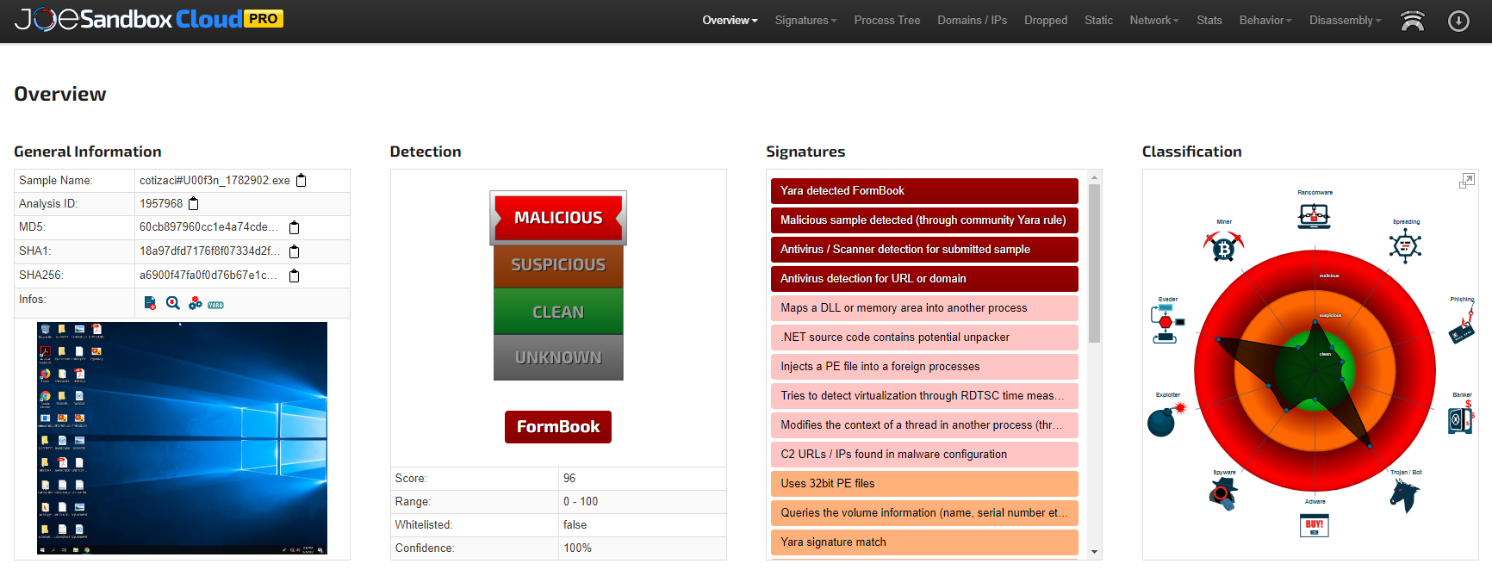Open 'Uses 32bit PE files' signature
Viewport: 1492px width, 576px height.
pyautogui.click(x=924, y=484)
